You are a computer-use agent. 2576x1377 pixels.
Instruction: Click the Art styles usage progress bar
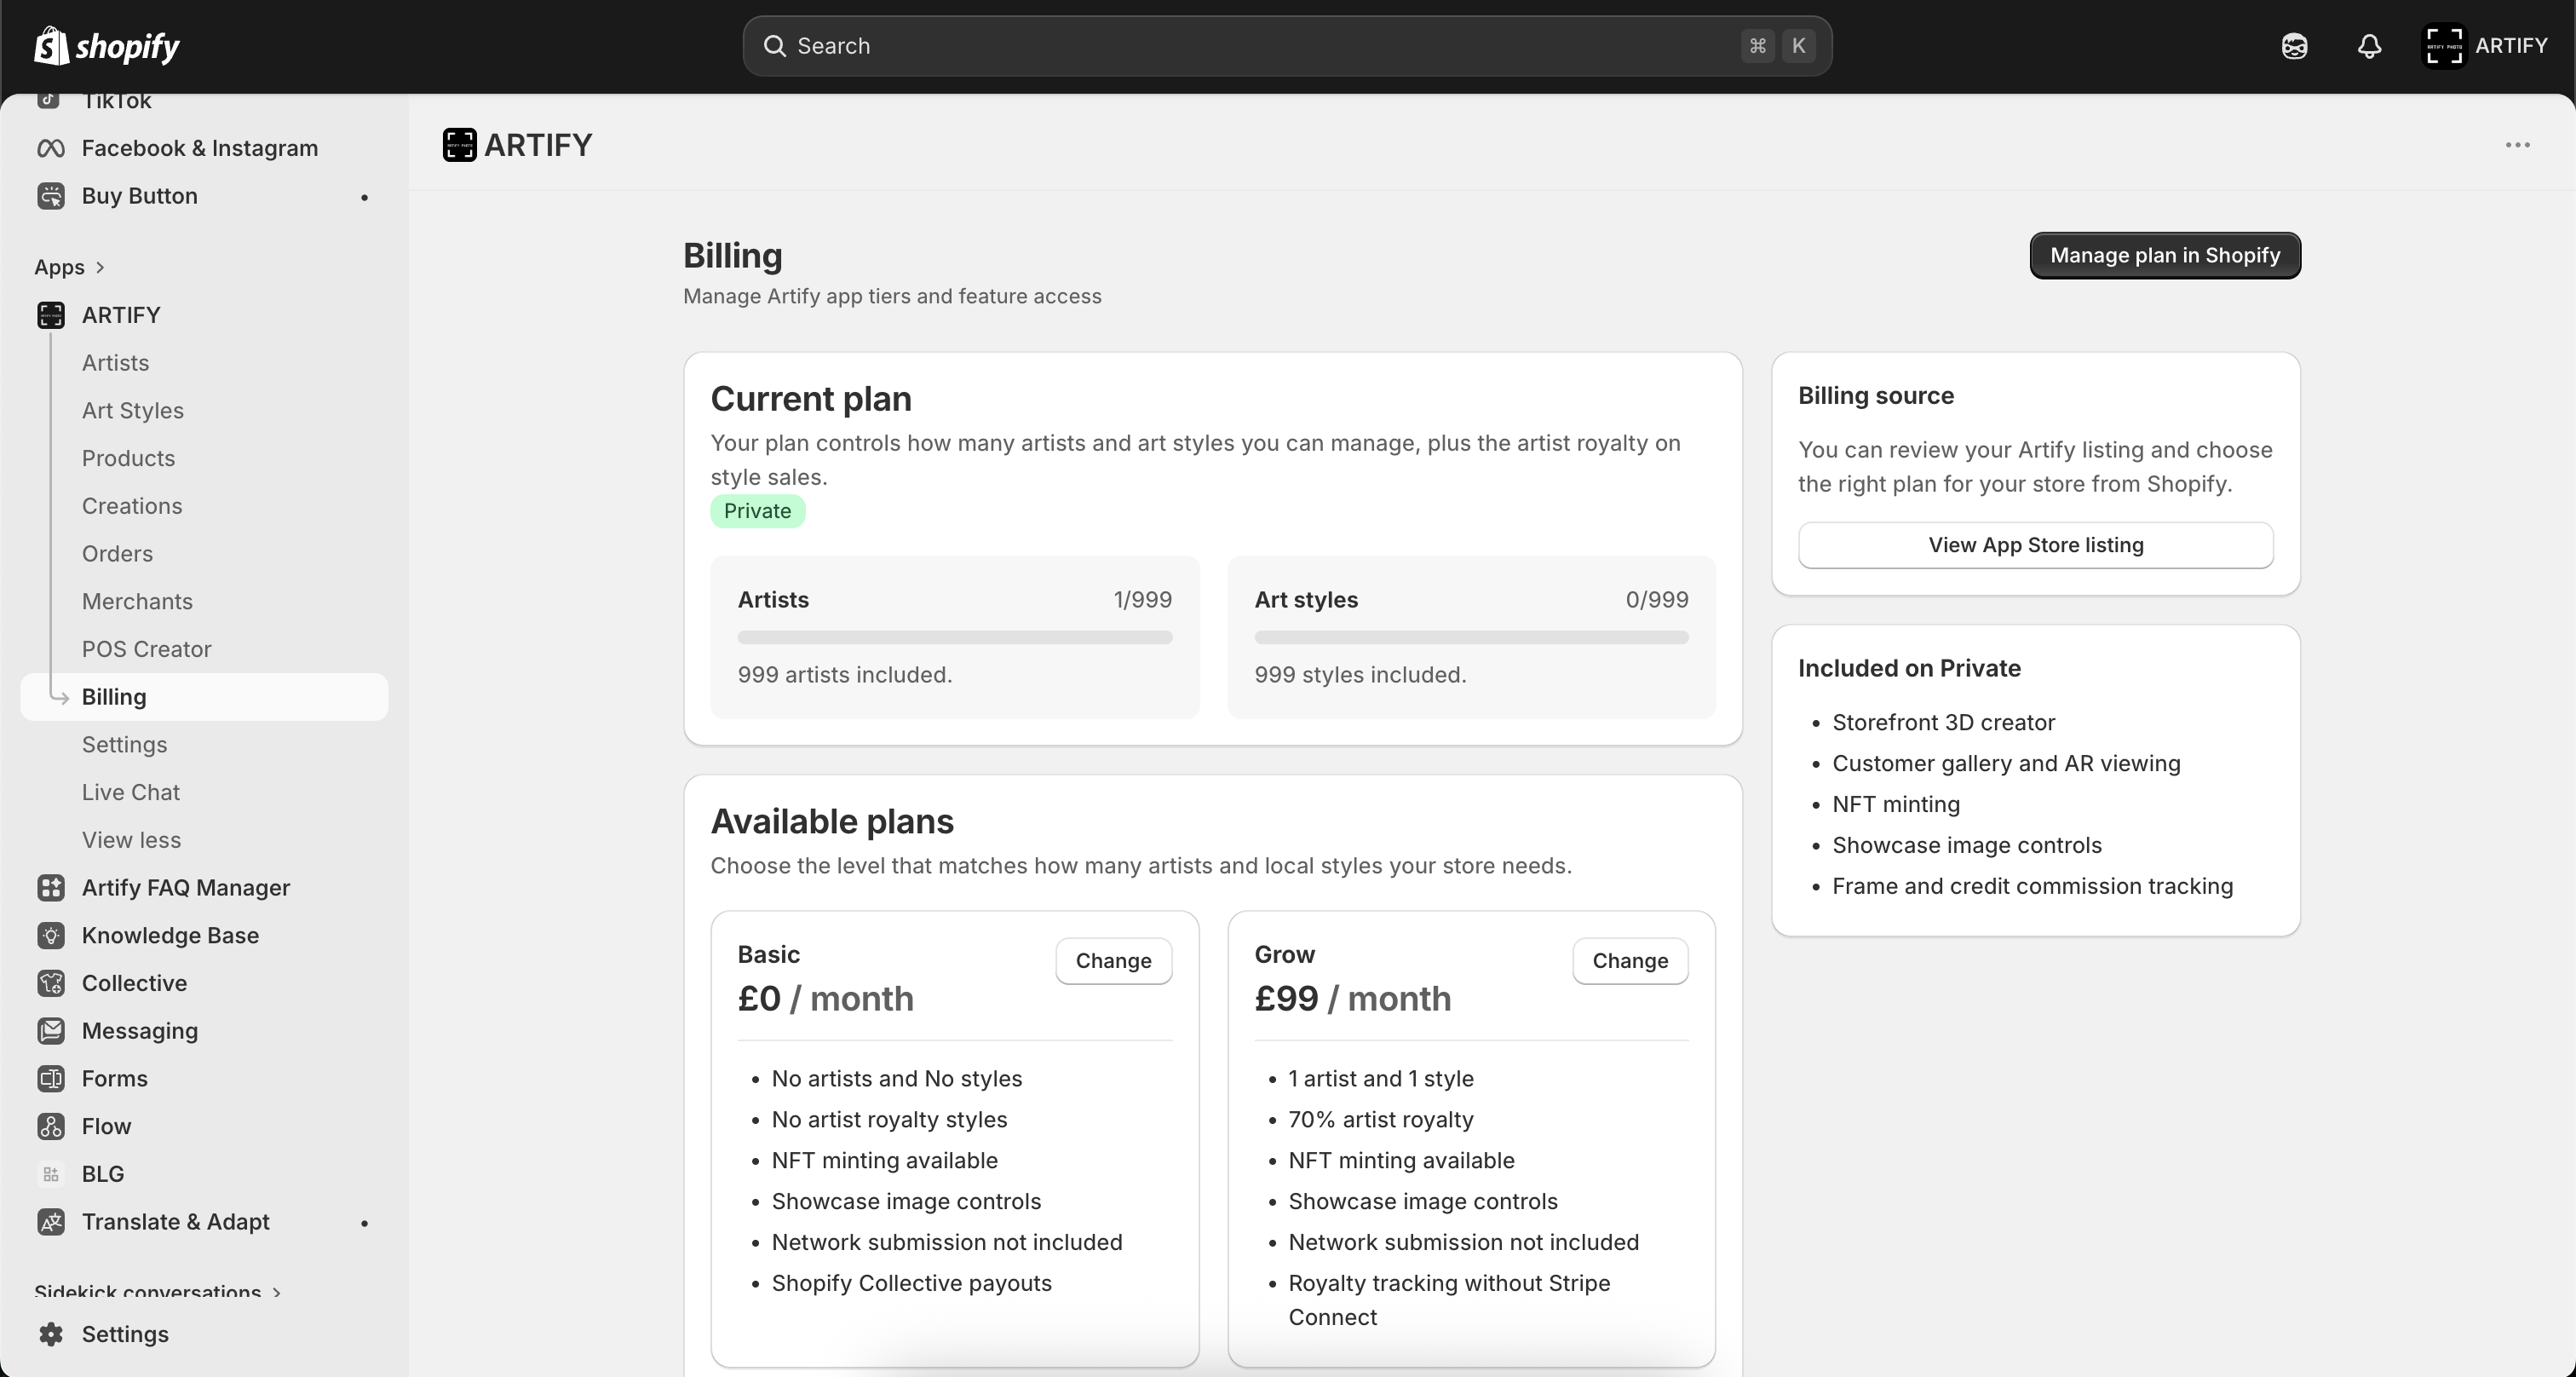(x=1471, y=637)
